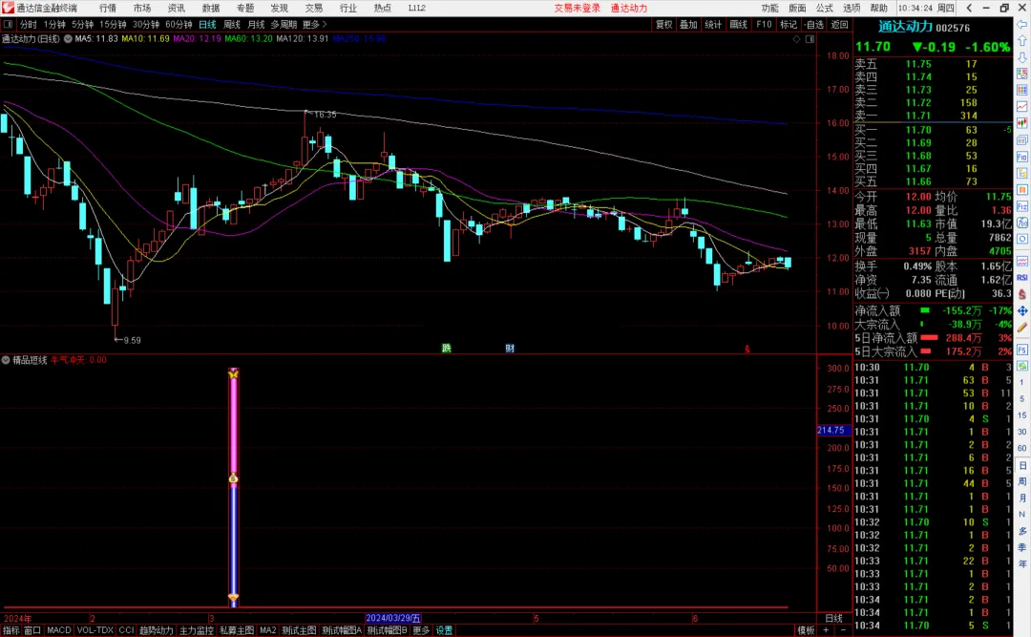Open the 交易 menu
The height and width of the screenshot is (637, 1031).
point(314,8)
